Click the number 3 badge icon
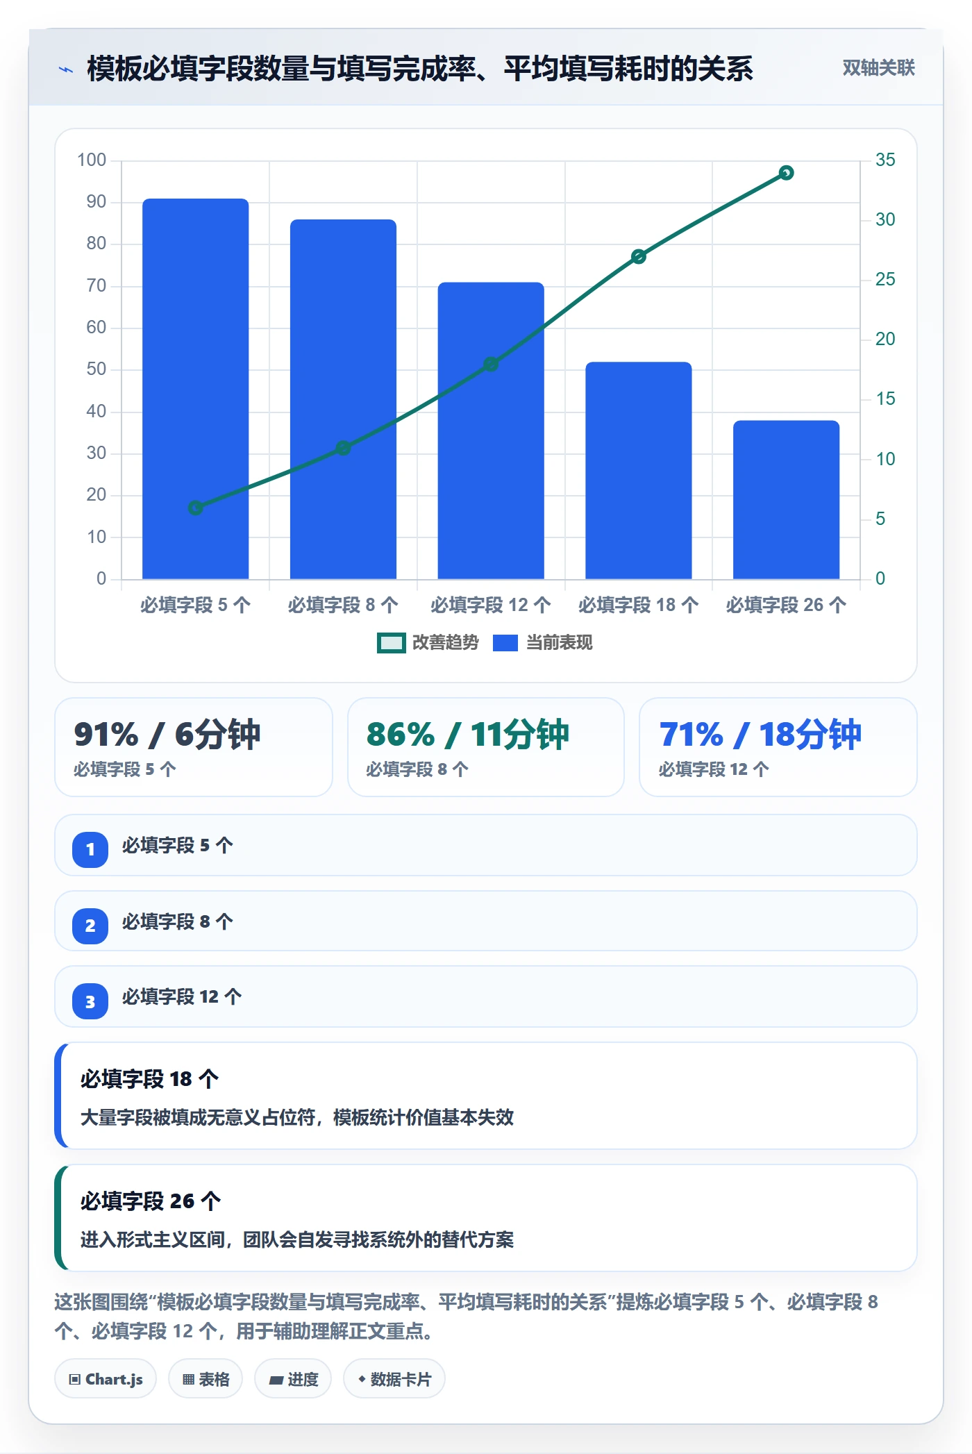 pos(90,1002)
